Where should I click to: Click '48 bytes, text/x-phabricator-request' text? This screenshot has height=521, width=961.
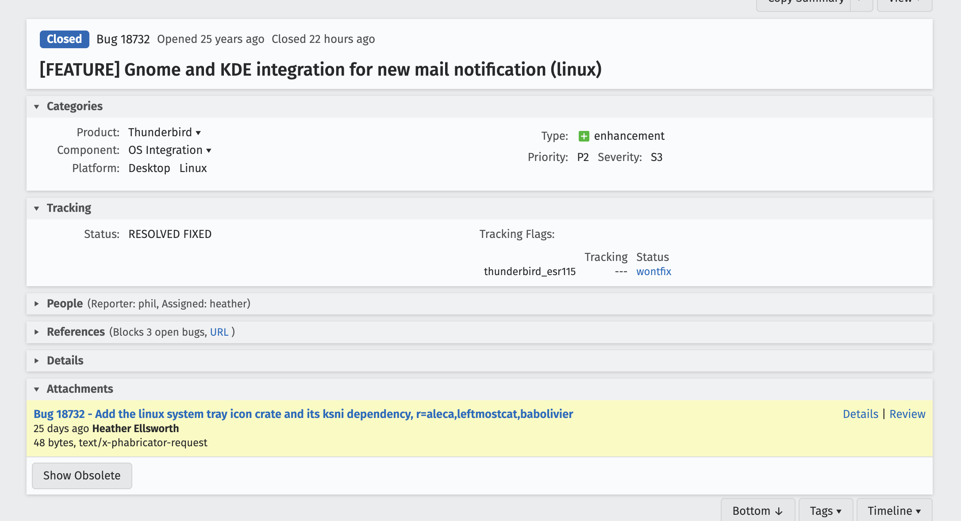(x=120, y=443)
